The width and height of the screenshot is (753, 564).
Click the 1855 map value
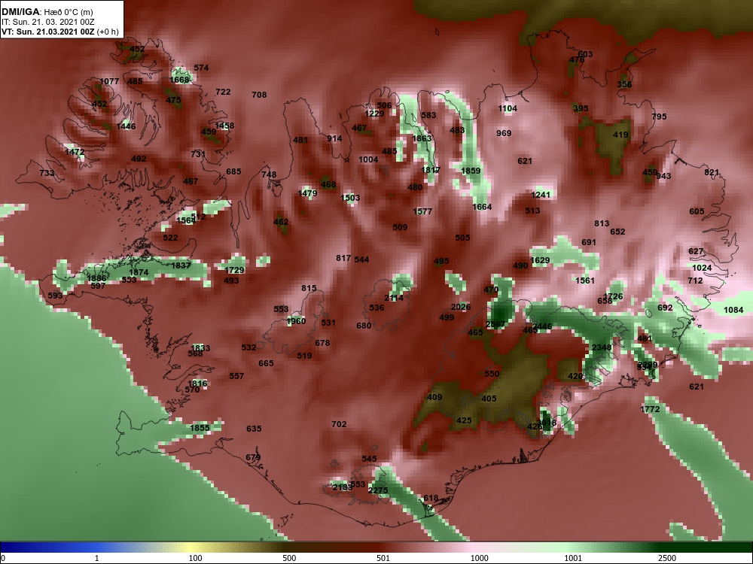tap(200, 429)
